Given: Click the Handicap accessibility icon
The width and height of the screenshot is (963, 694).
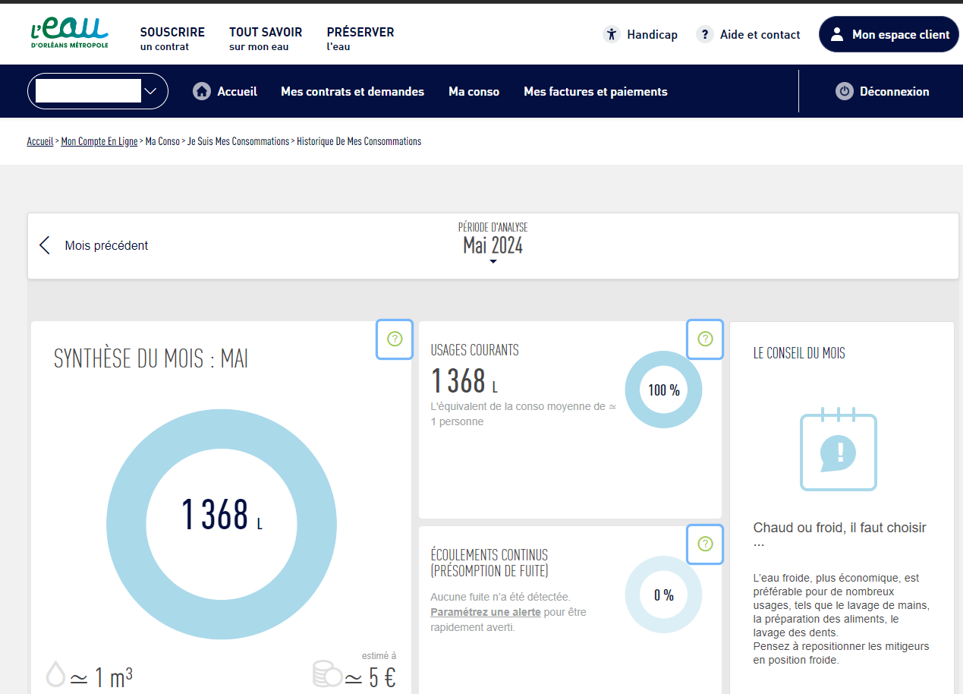Looking at the screenshot, I should [x=612, y=34].
